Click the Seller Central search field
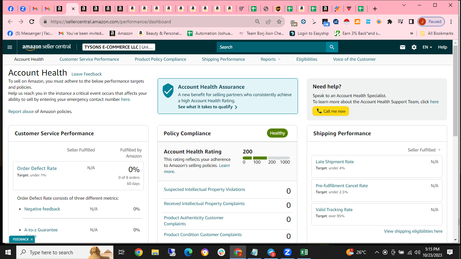The height and width of the screenshot is (259, 461). (x=271, y=47)
